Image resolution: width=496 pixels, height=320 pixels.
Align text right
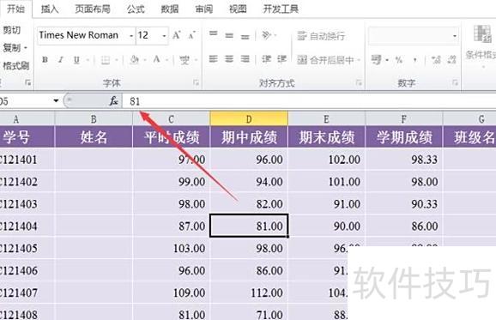(x=245, y=59)
